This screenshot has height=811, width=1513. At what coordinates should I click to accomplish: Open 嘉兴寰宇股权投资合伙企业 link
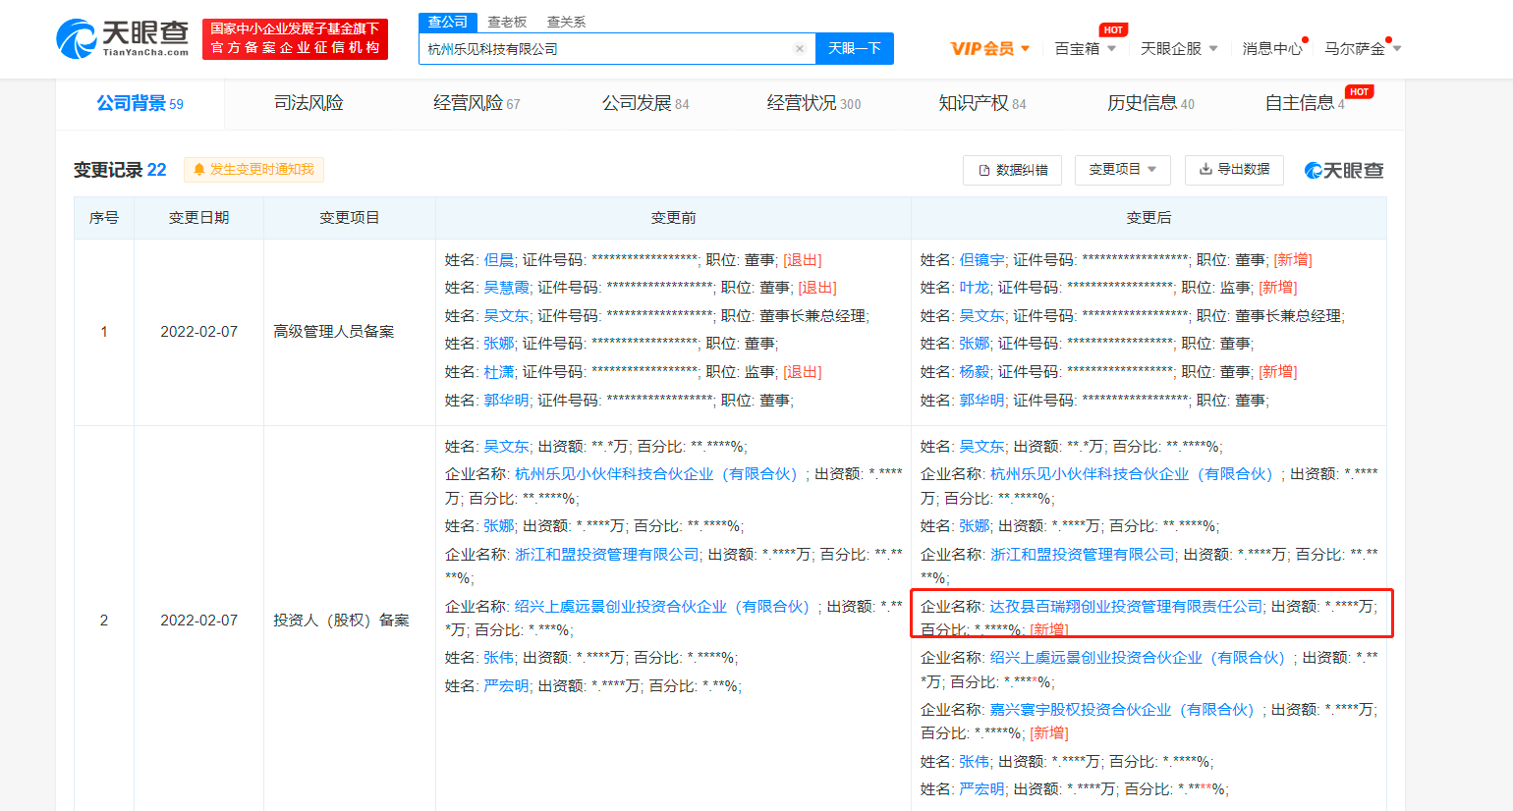tap(1122, 710)
